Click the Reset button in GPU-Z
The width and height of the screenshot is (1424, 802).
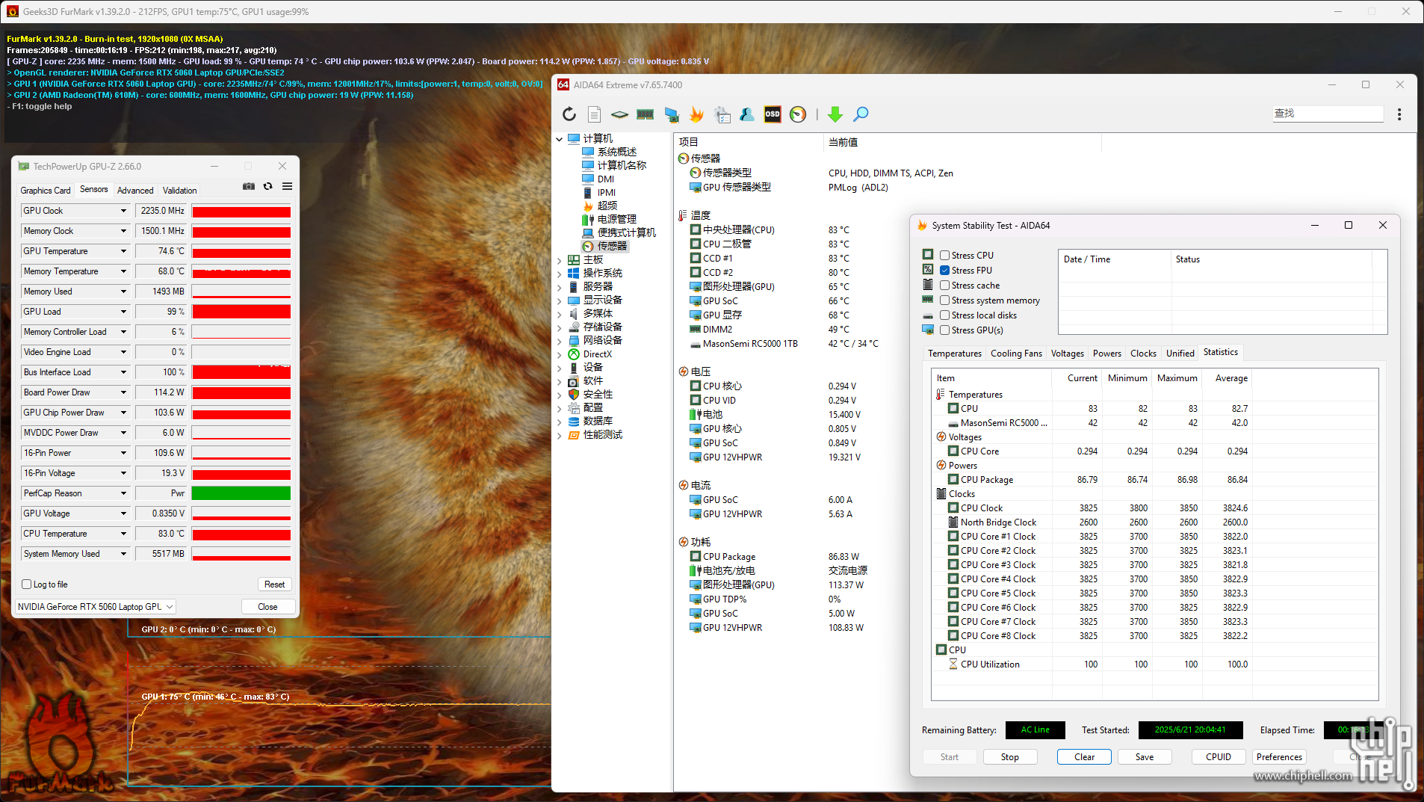pos(274,584)
